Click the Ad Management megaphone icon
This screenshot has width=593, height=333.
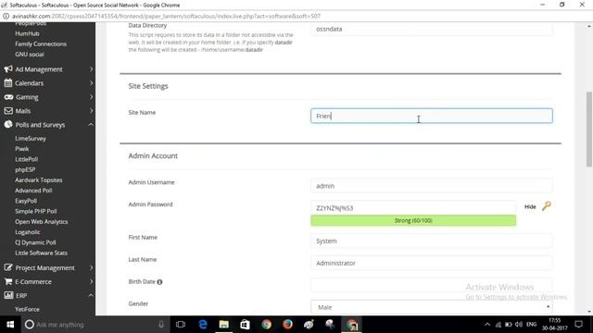click(x=8, y=69)
